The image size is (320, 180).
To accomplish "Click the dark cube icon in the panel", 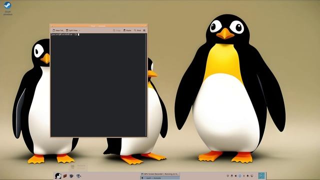I will coord(71,175).
